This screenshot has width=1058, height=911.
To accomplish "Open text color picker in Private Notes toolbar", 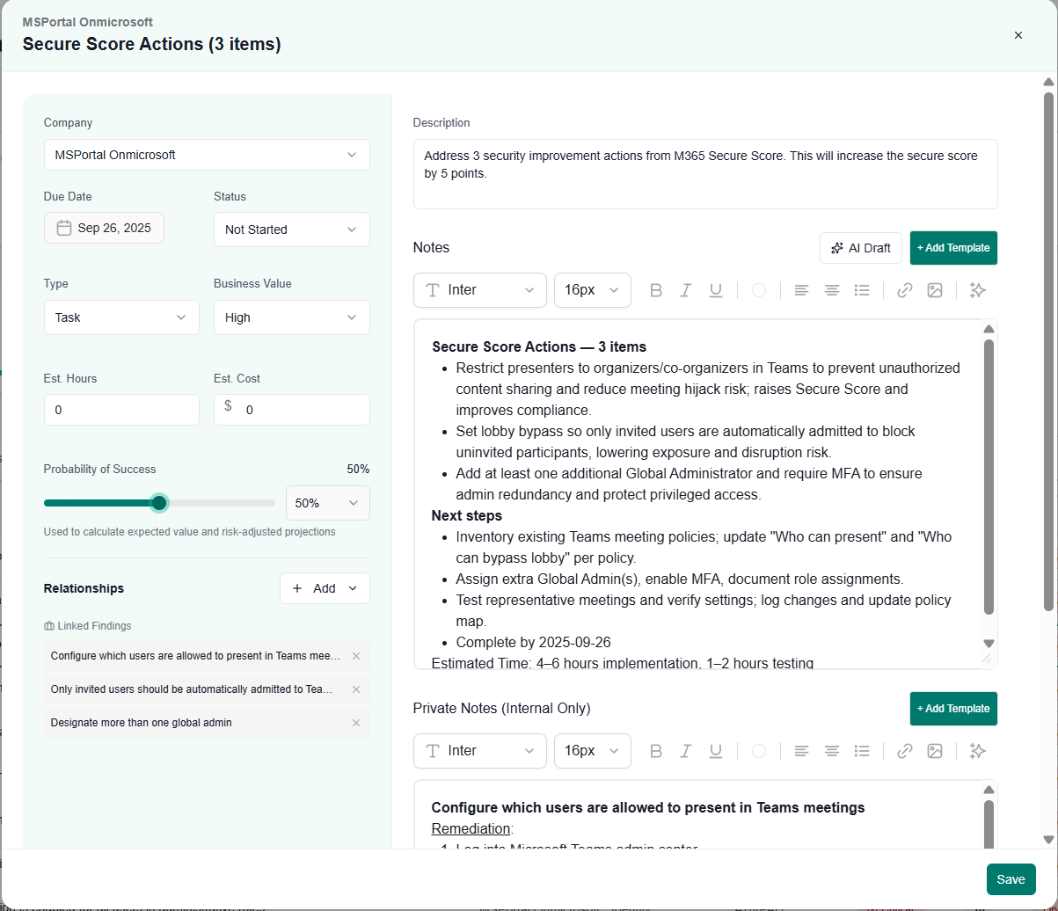I will pos(759,751).
